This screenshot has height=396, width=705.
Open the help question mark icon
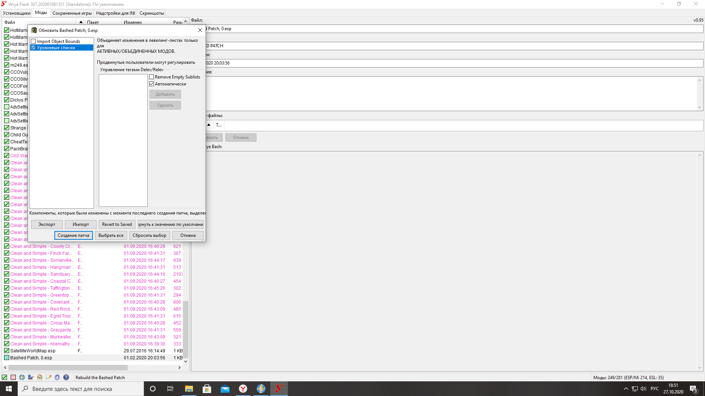coord(66,377)
